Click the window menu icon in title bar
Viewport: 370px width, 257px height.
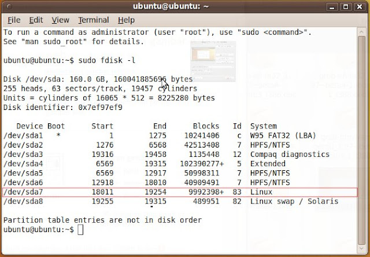tap(9, 6)
